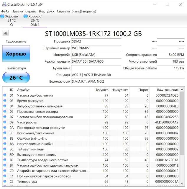The width and height of the screenshot is (187, 189).
Task: Click the Серийный номер field
Action: 96,48
